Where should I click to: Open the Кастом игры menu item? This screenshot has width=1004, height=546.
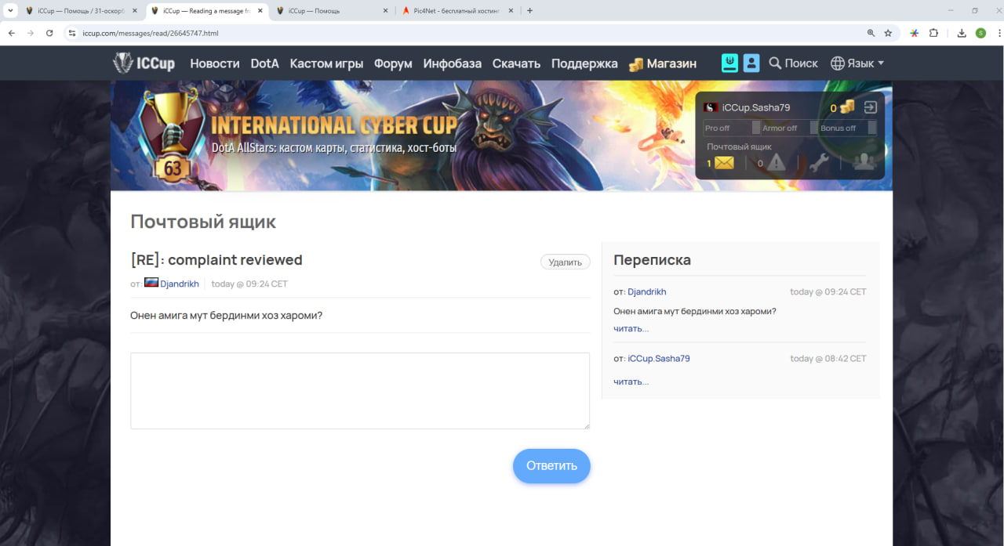(x=326, y=63)
